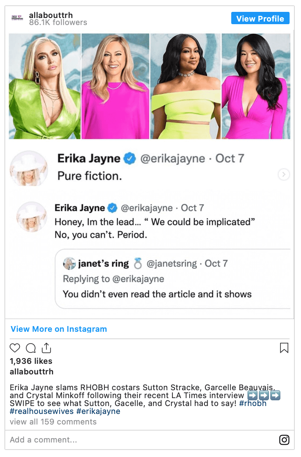Open the #realhousewives hashtag
Screen dimensions: 301x457
pos(42,411)
